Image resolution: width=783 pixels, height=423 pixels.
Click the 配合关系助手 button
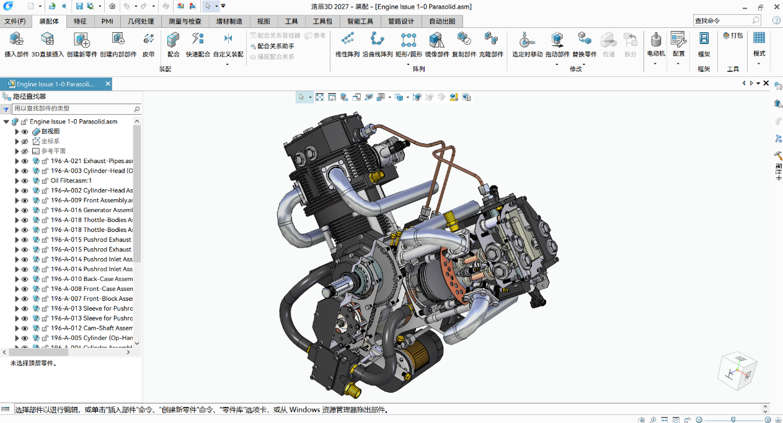272,46
